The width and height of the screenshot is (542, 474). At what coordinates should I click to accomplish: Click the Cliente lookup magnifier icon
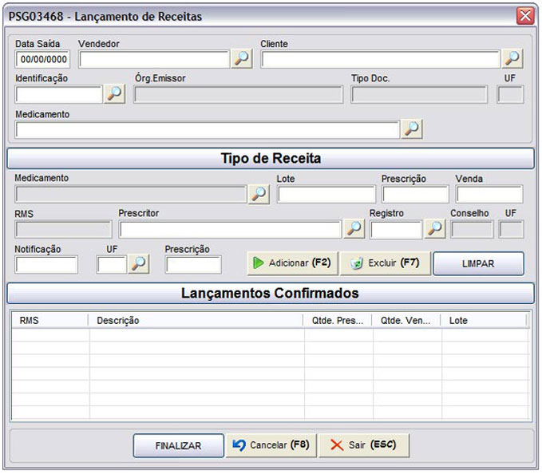tap(512, 58)
